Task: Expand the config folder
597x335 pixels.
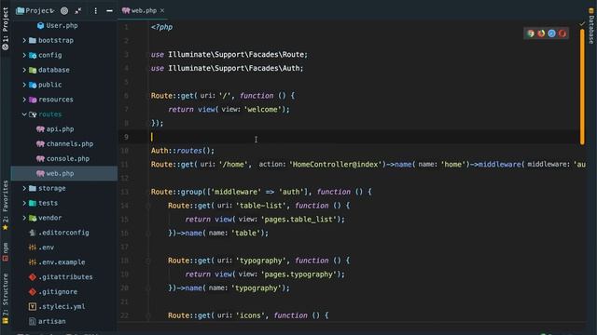Action: (x=24, y=55)
